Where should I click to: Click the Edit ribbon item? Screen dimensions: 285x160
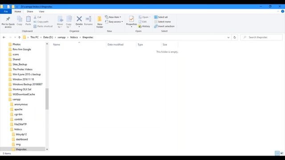pyautogui.click(x=142, y=22)
